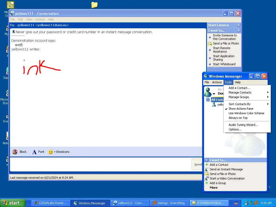Click the green plus Add a Group icon
Image resolution: width=276 pixels, height=207 pixels.
pyautogui.click(x=207, y=183)
